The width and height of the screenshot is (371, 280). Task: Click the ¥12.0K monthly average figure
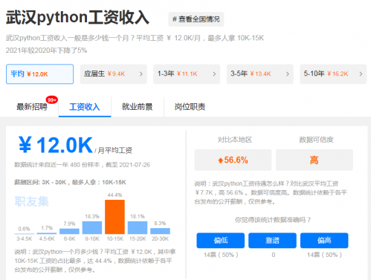[x=56, y=146]
